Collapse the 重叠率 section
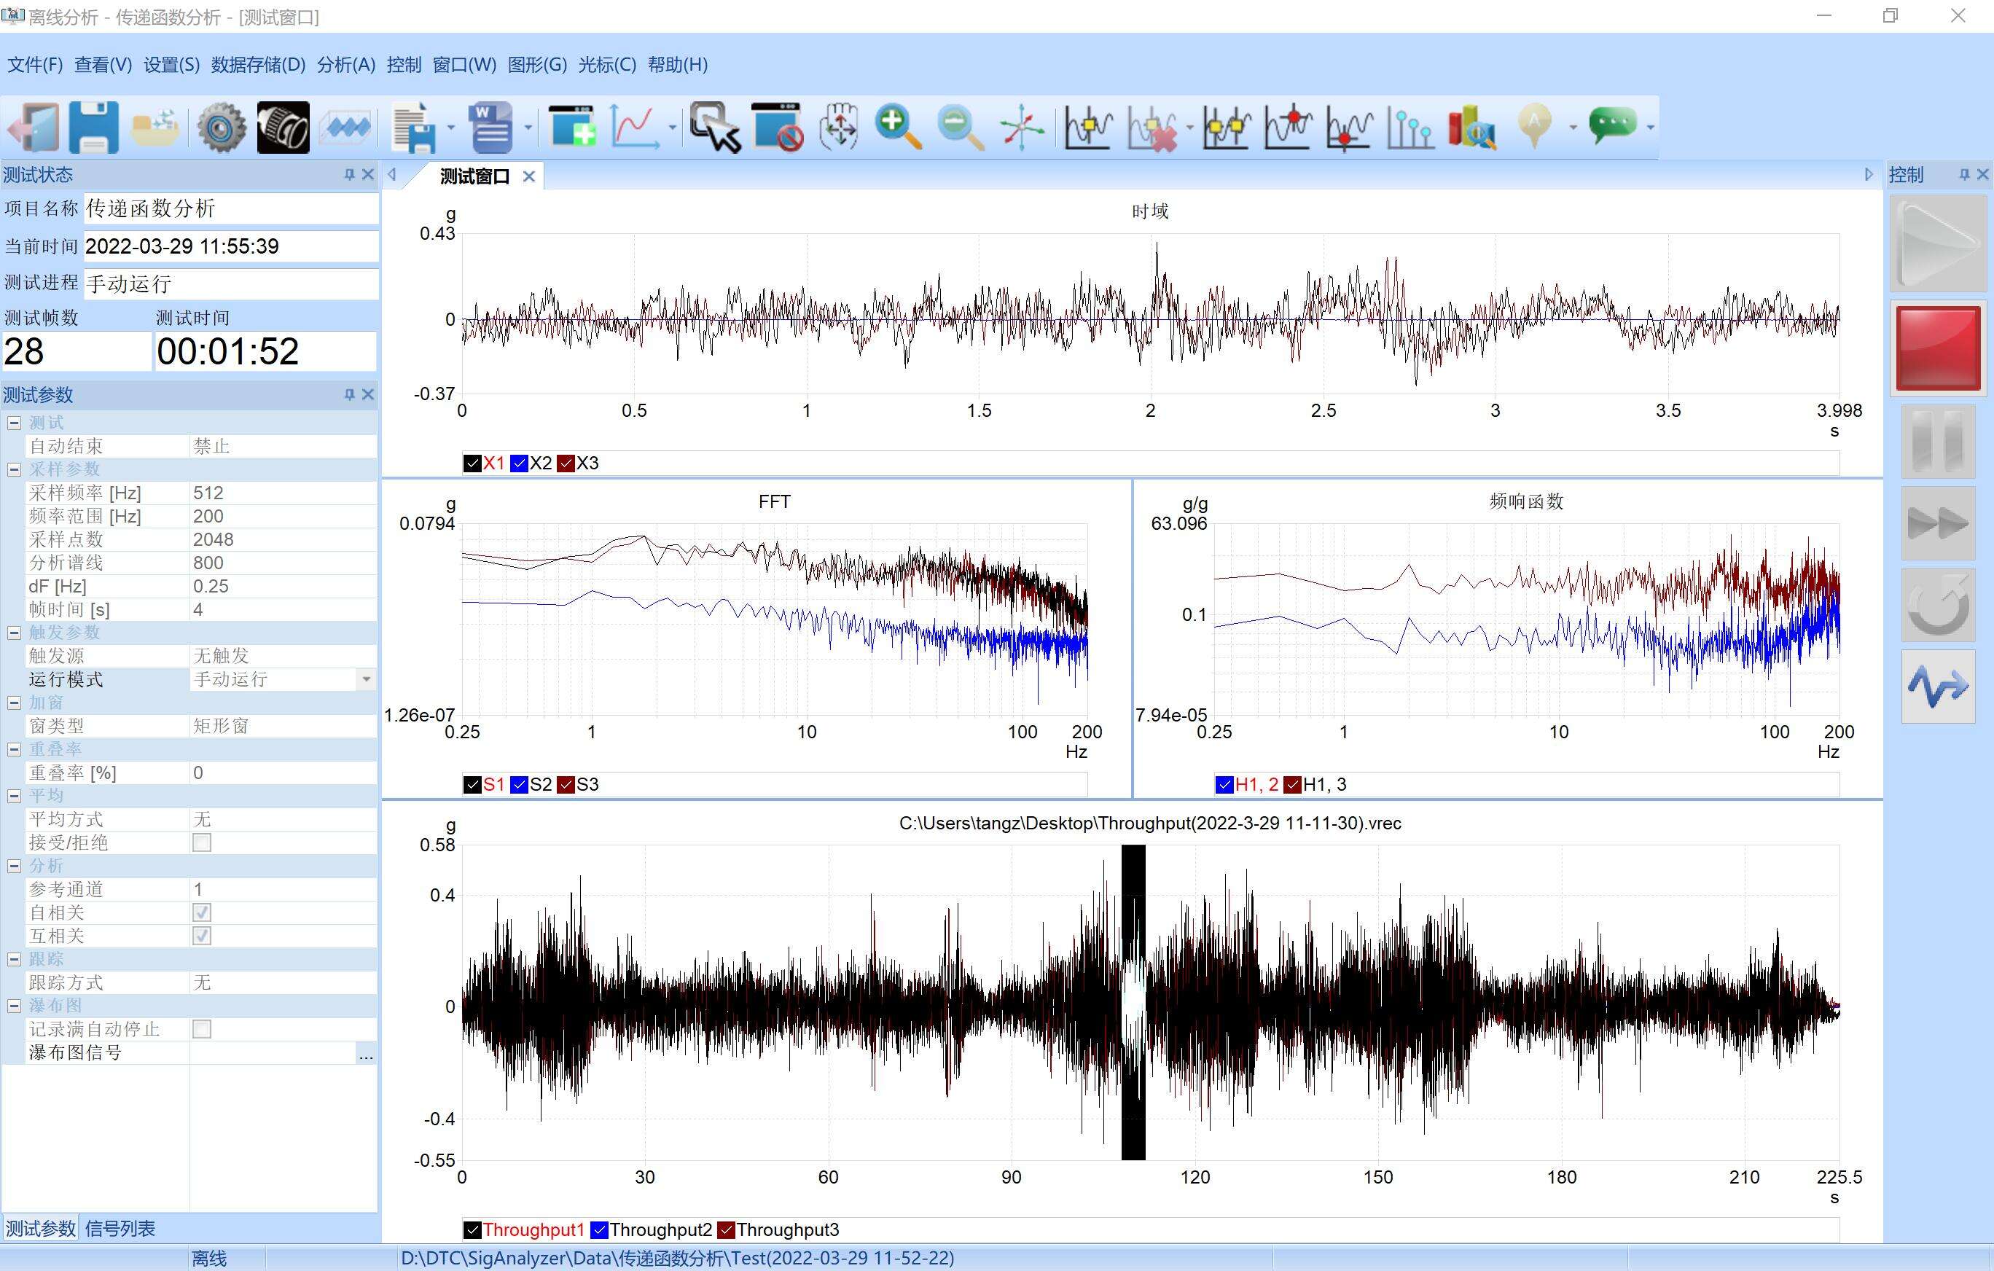Image resolution: width=1994 pixels, height=1271 pixels. click(x=14, y=749)
